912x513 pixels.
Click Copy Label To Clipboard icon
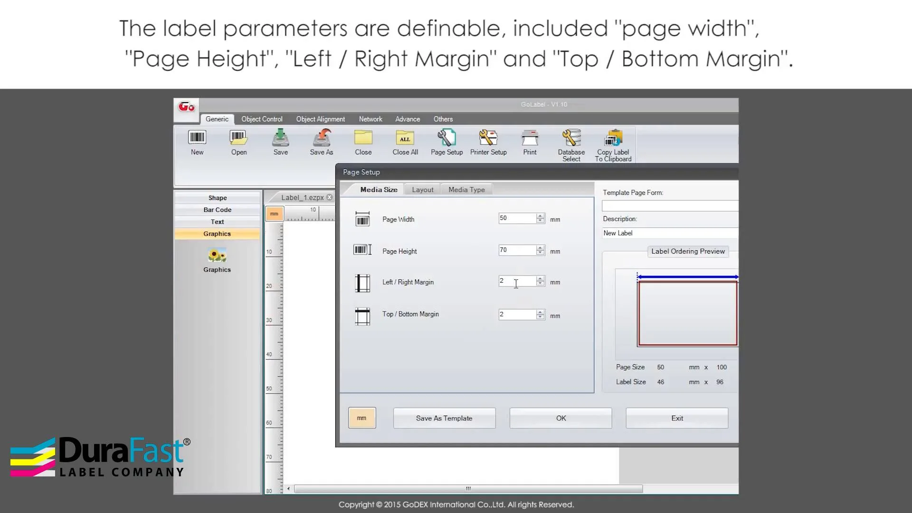tap(613, 138)
